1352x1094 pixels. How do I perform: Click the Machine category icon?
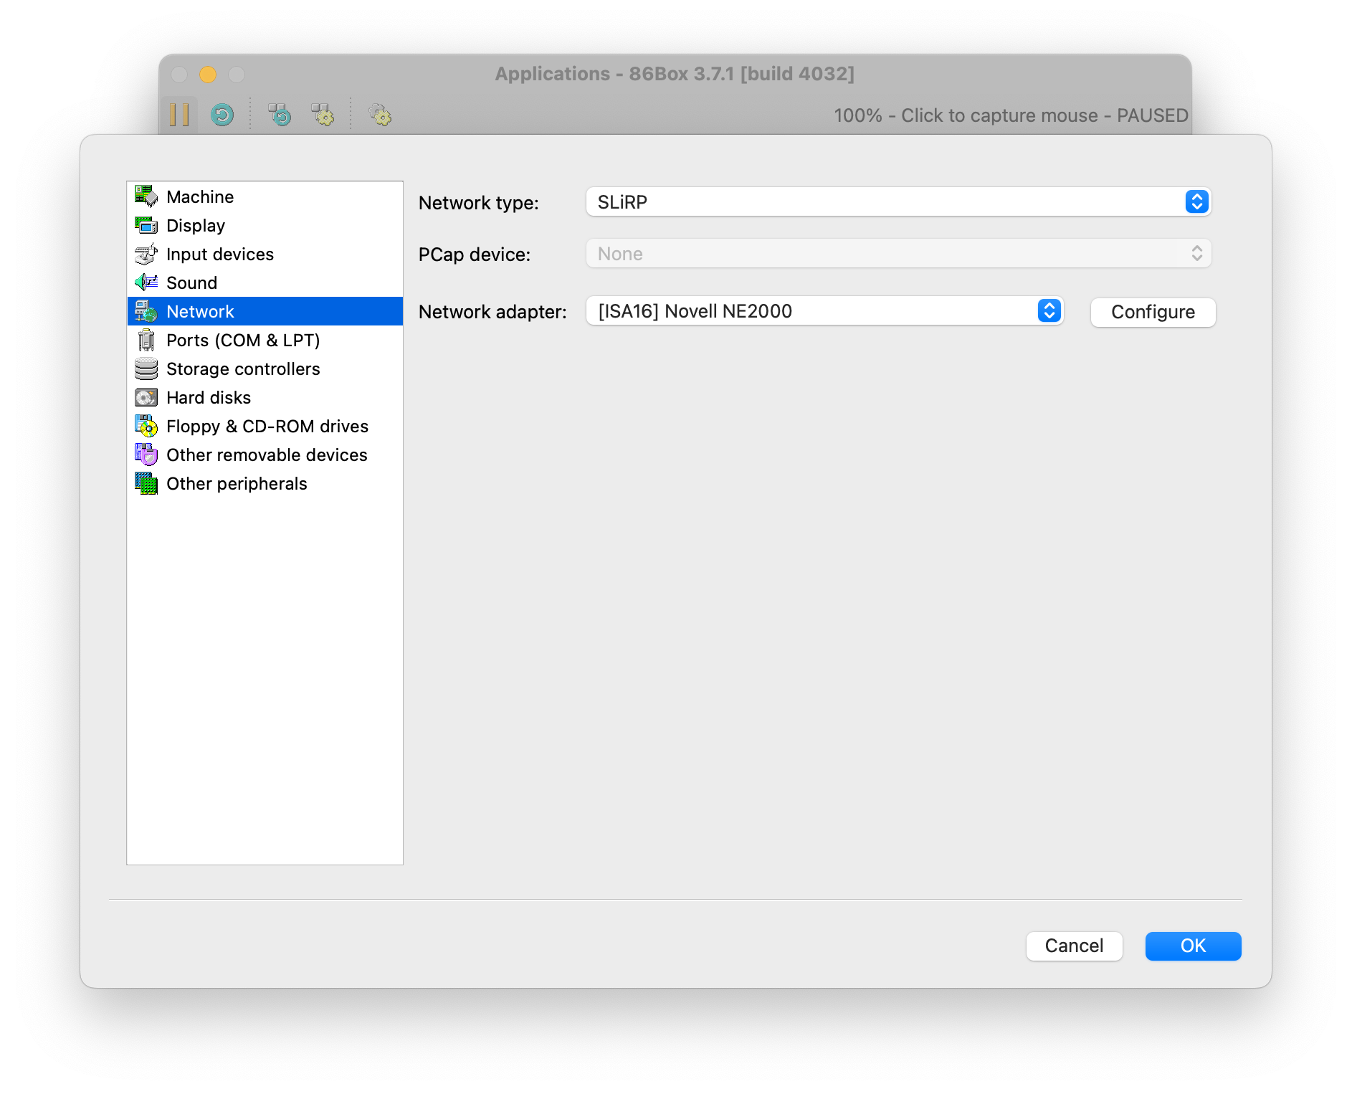[x=146, y=196]
